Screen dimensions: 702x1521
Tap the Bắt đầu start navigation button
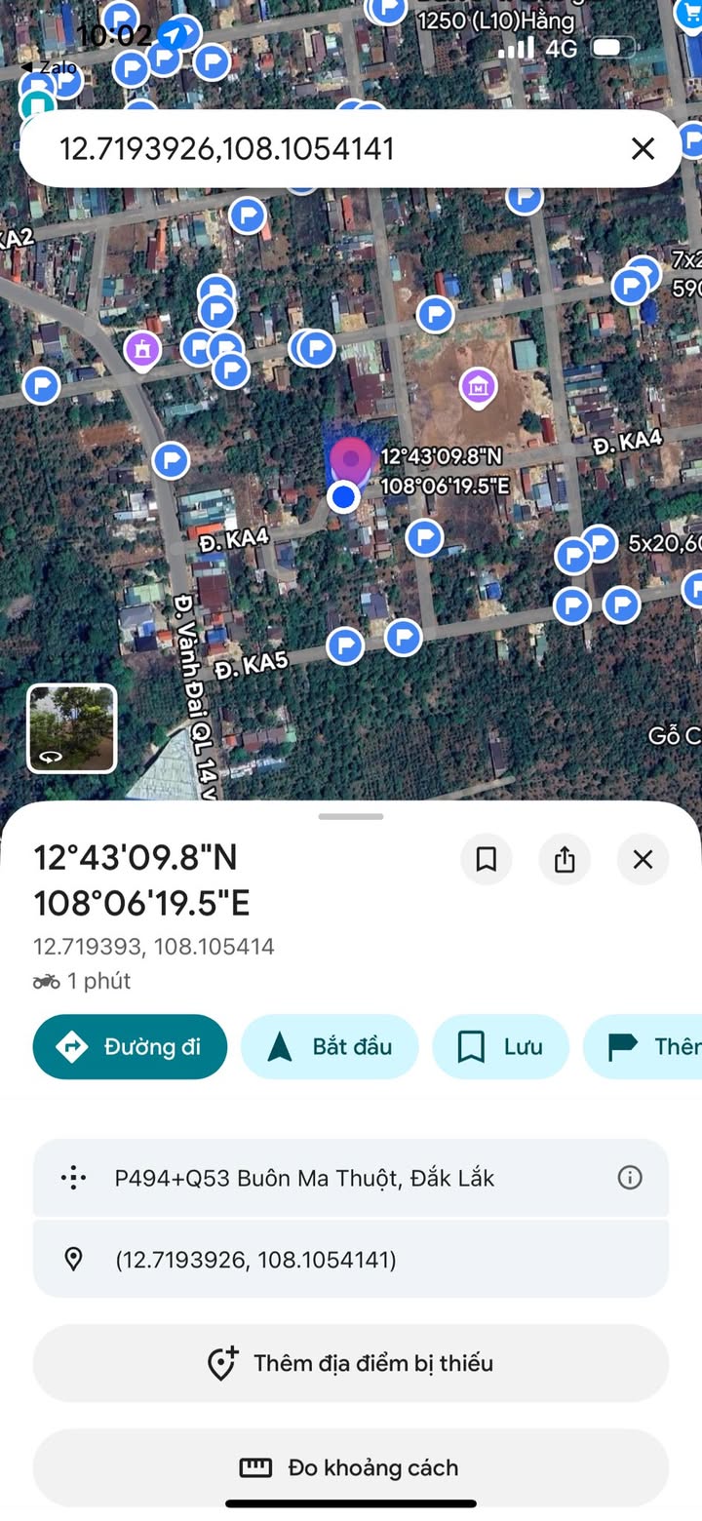pos(330,1046)
